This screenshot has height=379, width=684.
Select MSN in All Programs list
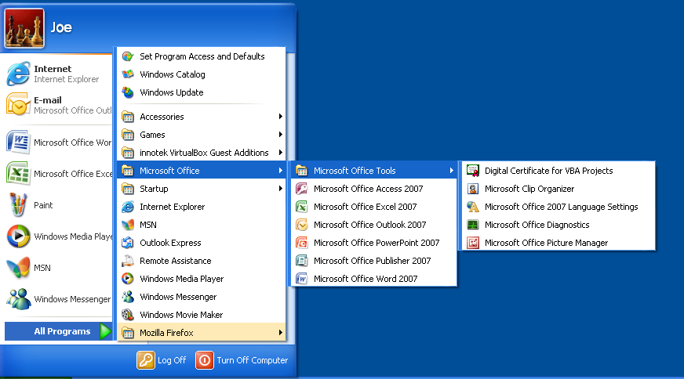tap(201, 225)
